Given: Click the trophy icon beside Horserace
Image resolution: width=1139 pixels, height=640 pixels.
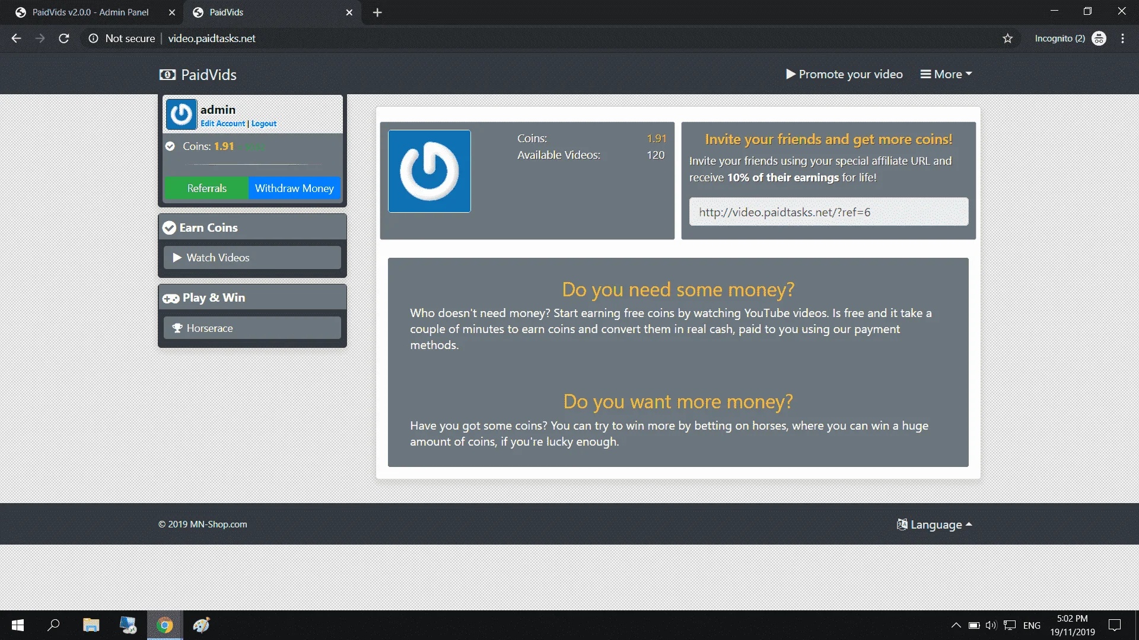Looking at the screenshot, I should tap(177, 328).
